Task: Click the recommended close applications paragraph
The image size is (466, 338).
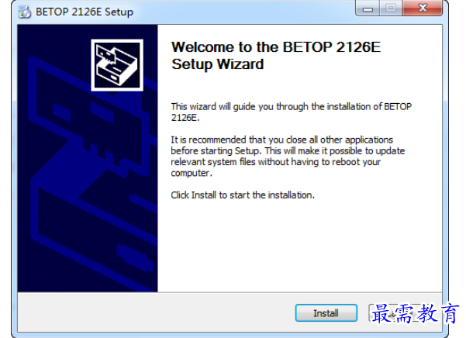Action: (288, 157)
